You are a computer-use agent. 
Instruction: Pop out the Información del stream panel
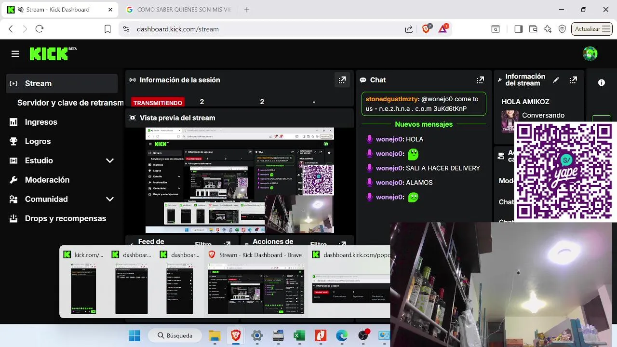tap(573, 80)
